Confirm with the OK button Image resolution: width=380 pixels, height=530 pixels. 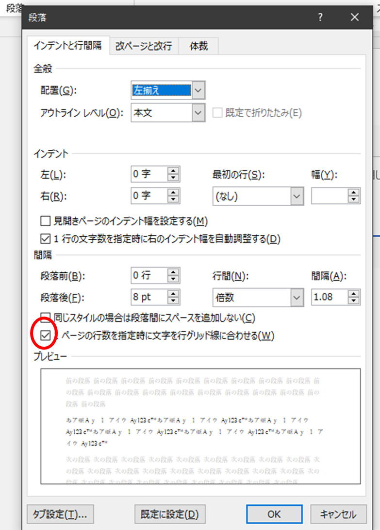[274, 514]
